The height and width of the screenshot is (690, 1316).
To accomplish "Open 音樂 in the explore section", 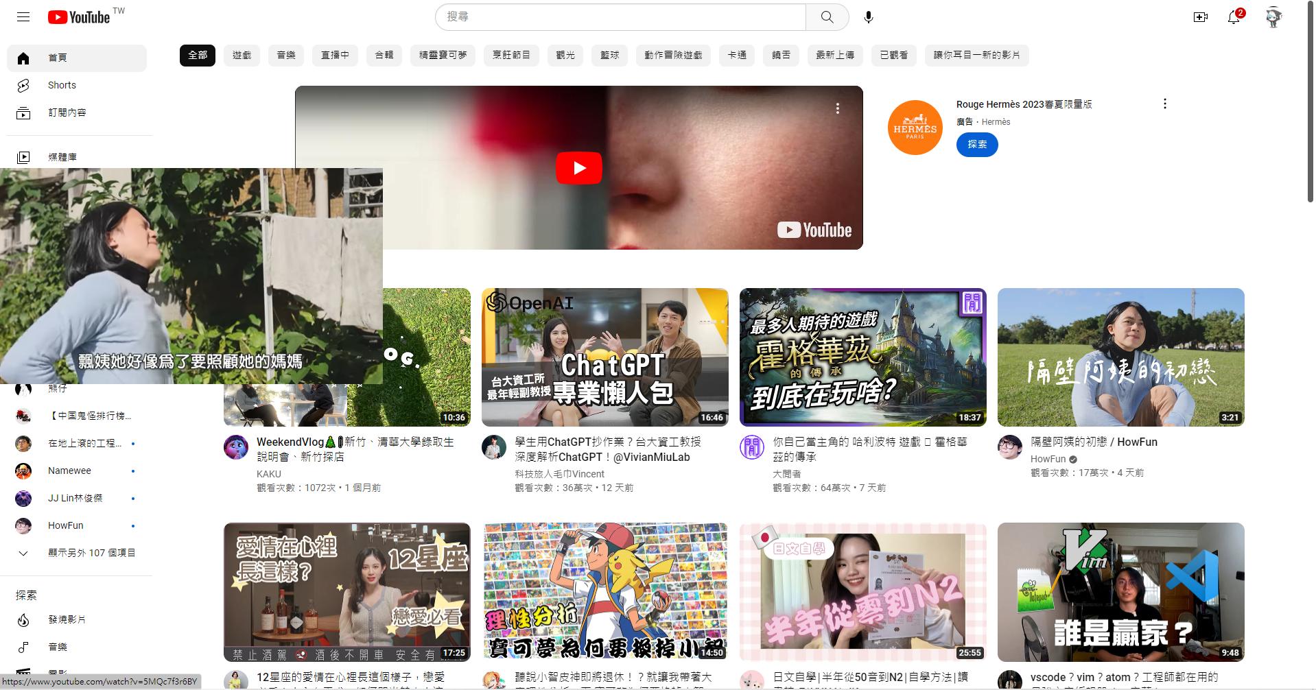I will [x=77, y=647].
